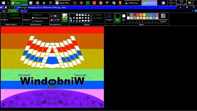Pick the pink swatch in second row

[x=138, y=18]
